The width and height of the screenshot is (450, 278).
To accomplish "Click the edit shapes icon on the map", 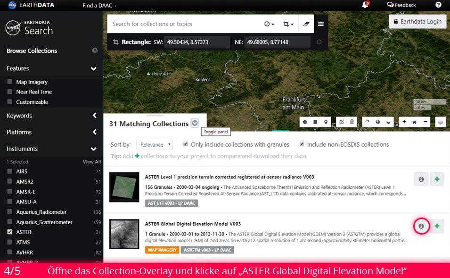I will pos(342,122).
